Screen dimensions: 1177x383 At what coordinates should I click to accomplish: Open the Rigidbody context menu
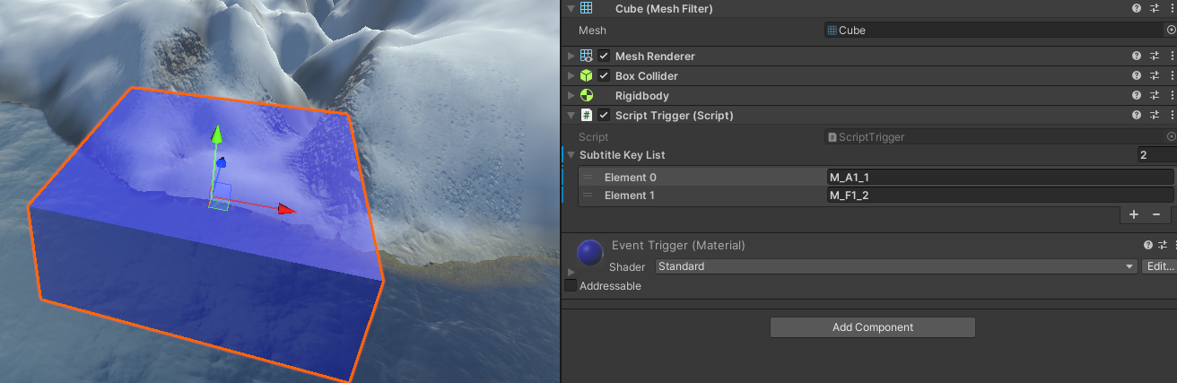[x=1172, y=95]
